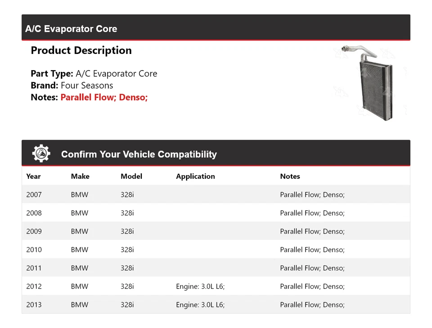The width and height of the screenshot is (432, 328).
Task: Click the Brand: Four Seasons text
Action: point(72,85)
